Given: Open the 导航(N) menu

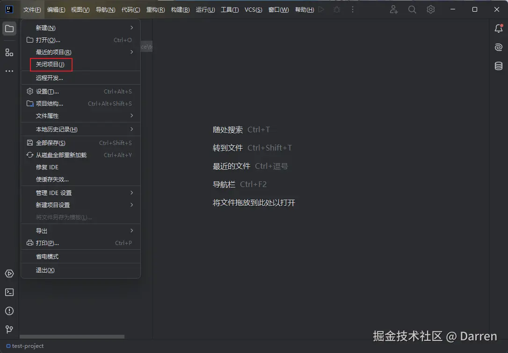Looking at the screenshot, I should point(105,10).
